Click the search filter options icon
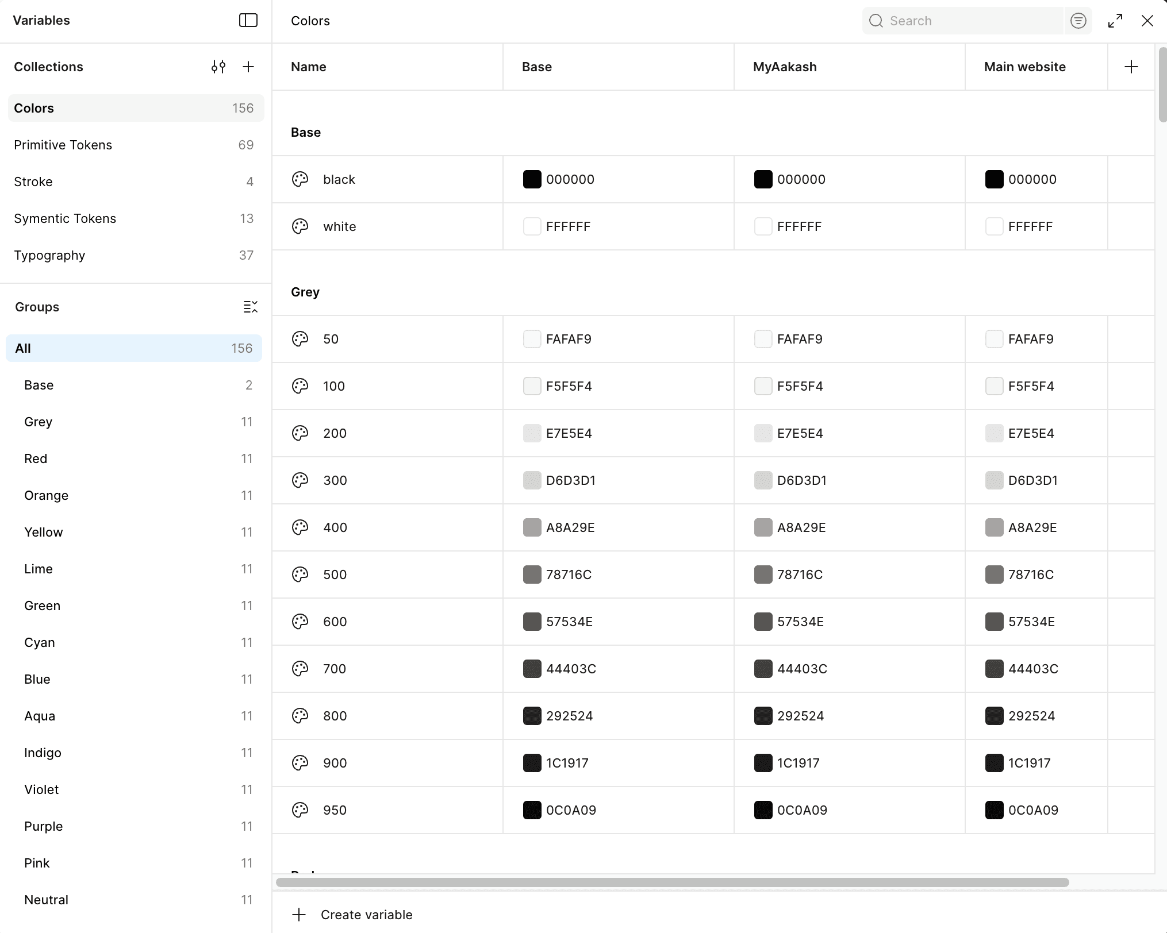 coord(1078,21)
